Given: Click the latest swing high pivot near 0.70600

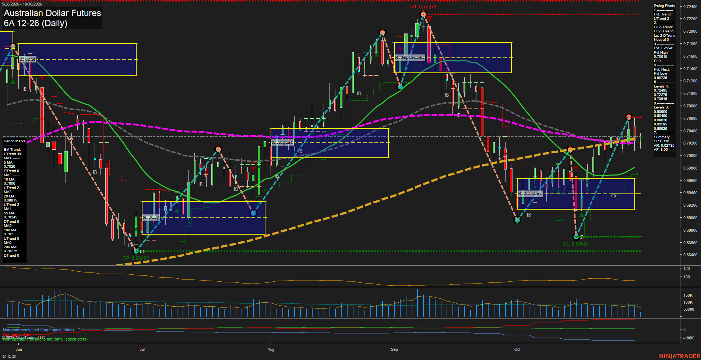Looking at the screenshot, I should (x=629, y=117).
